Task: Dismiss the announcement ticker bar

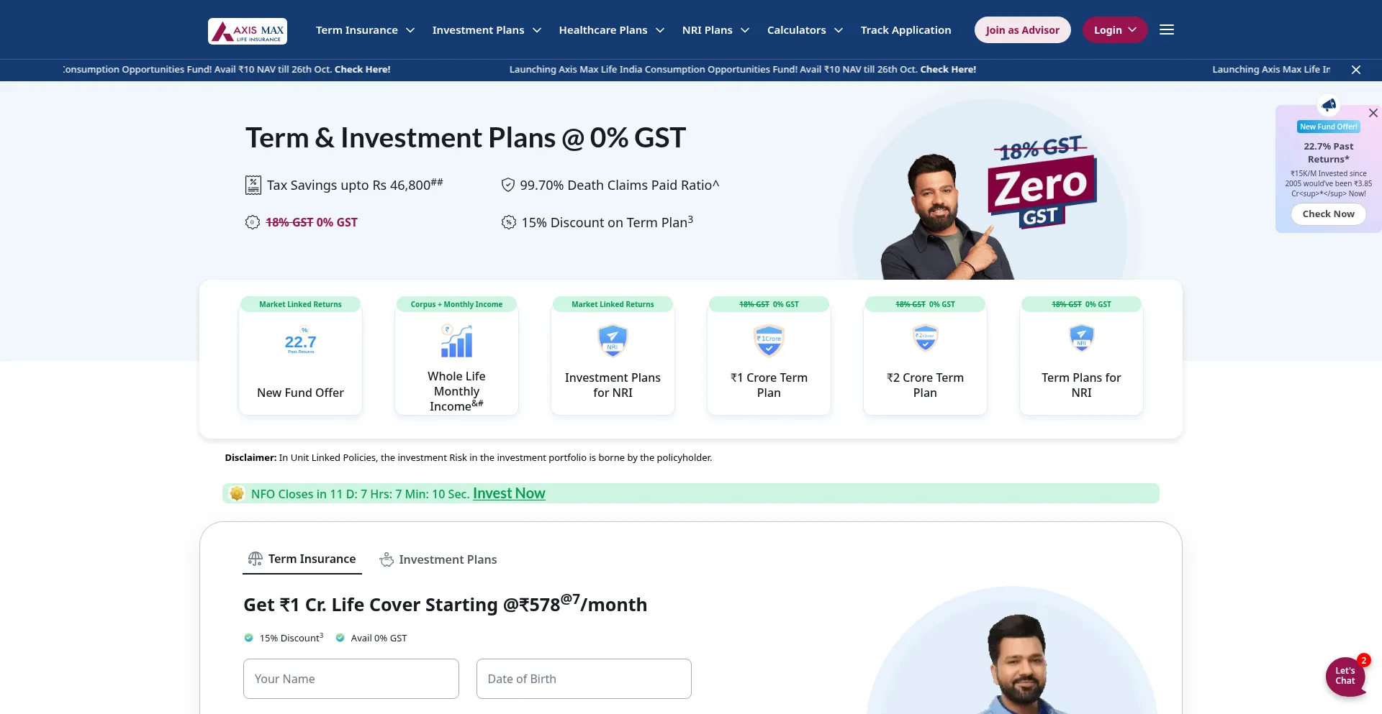Action: (x=1356, y=70)
